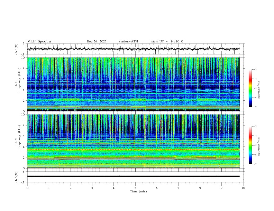
Task: Click the start UT 14:10:0 text
Action: point(167,41)
